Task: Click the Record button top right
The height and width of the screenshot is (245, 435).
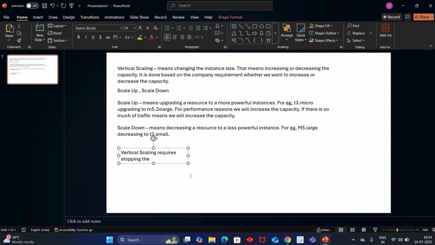Action: click(391, 17)
